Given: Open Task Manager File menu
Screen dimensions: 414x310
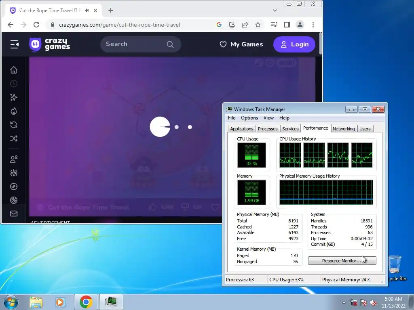Looking at the screenshot, I should (232, 118).
